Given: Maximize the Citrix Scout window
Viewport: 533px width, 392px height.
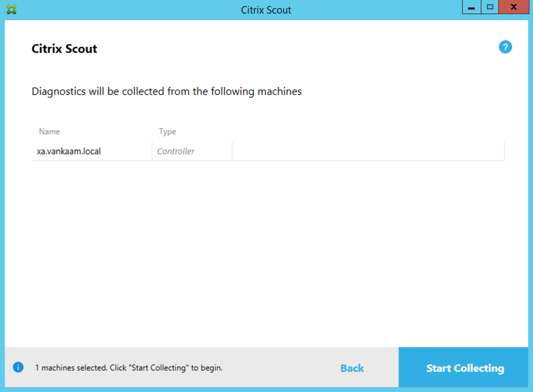Looking at the screenshot, I should pos(490,7).
